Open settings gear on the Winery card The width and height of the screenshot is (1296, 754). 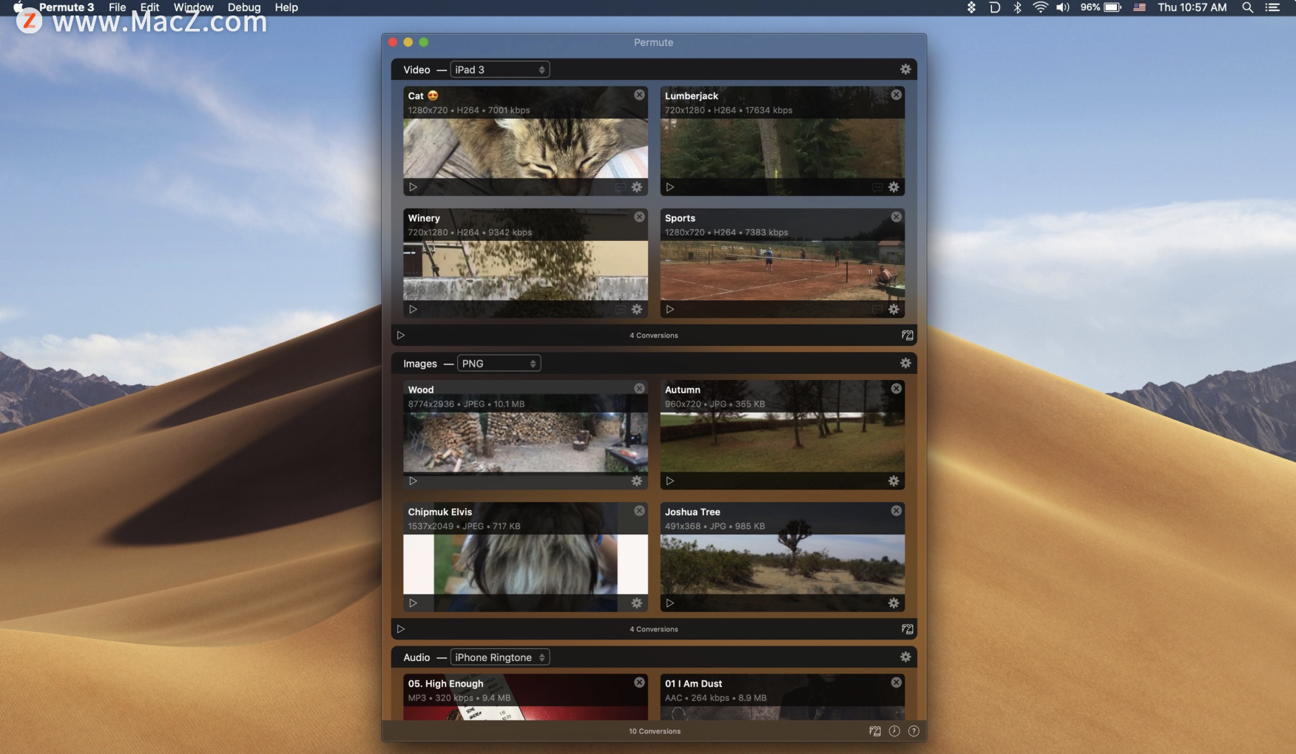(637, 309)
